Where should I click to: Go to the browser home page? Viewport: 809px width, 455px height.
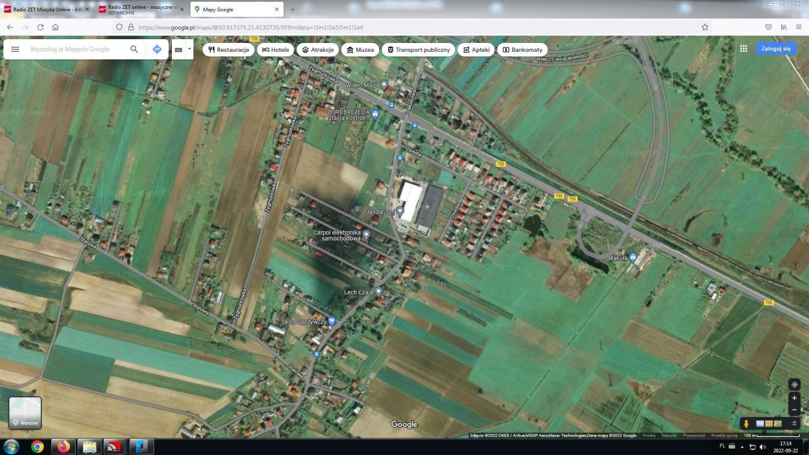[x=56, y=27]
